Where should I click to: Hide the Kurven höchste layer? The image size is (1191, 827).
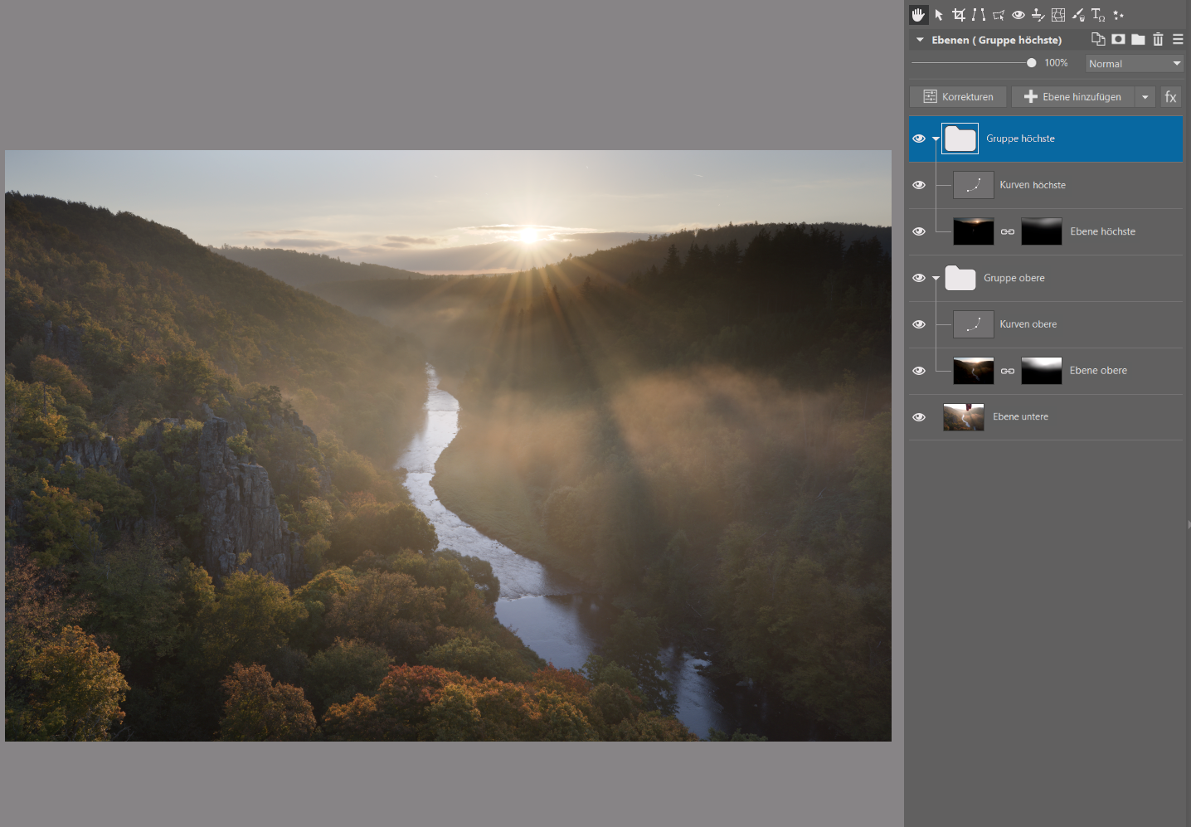click(x=919, y=185)
